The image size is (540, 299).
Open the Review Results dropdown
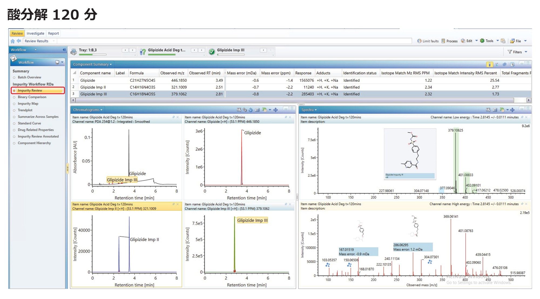(x=54, y=41)
